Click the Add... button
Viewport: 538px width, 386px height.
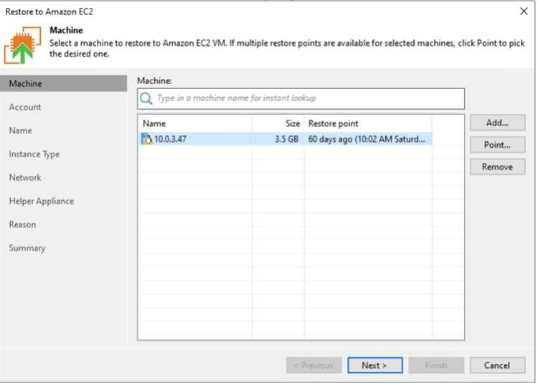(x=497, y=123)
